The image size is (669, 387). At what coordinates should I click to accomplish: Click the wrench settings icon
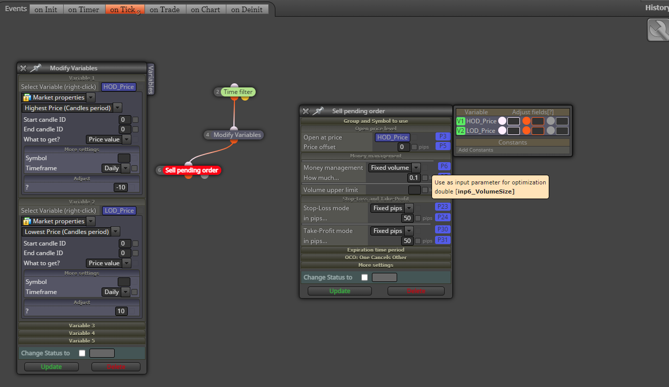(x=658, y=30)
